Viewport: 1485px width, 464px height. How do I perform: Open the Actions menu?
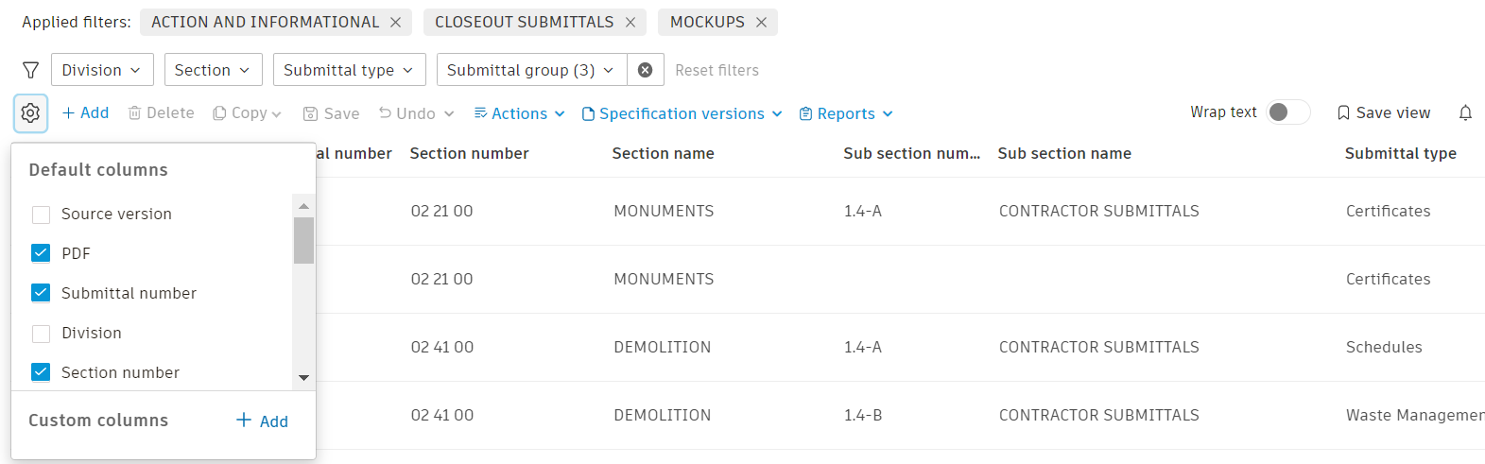pos(519,113)
